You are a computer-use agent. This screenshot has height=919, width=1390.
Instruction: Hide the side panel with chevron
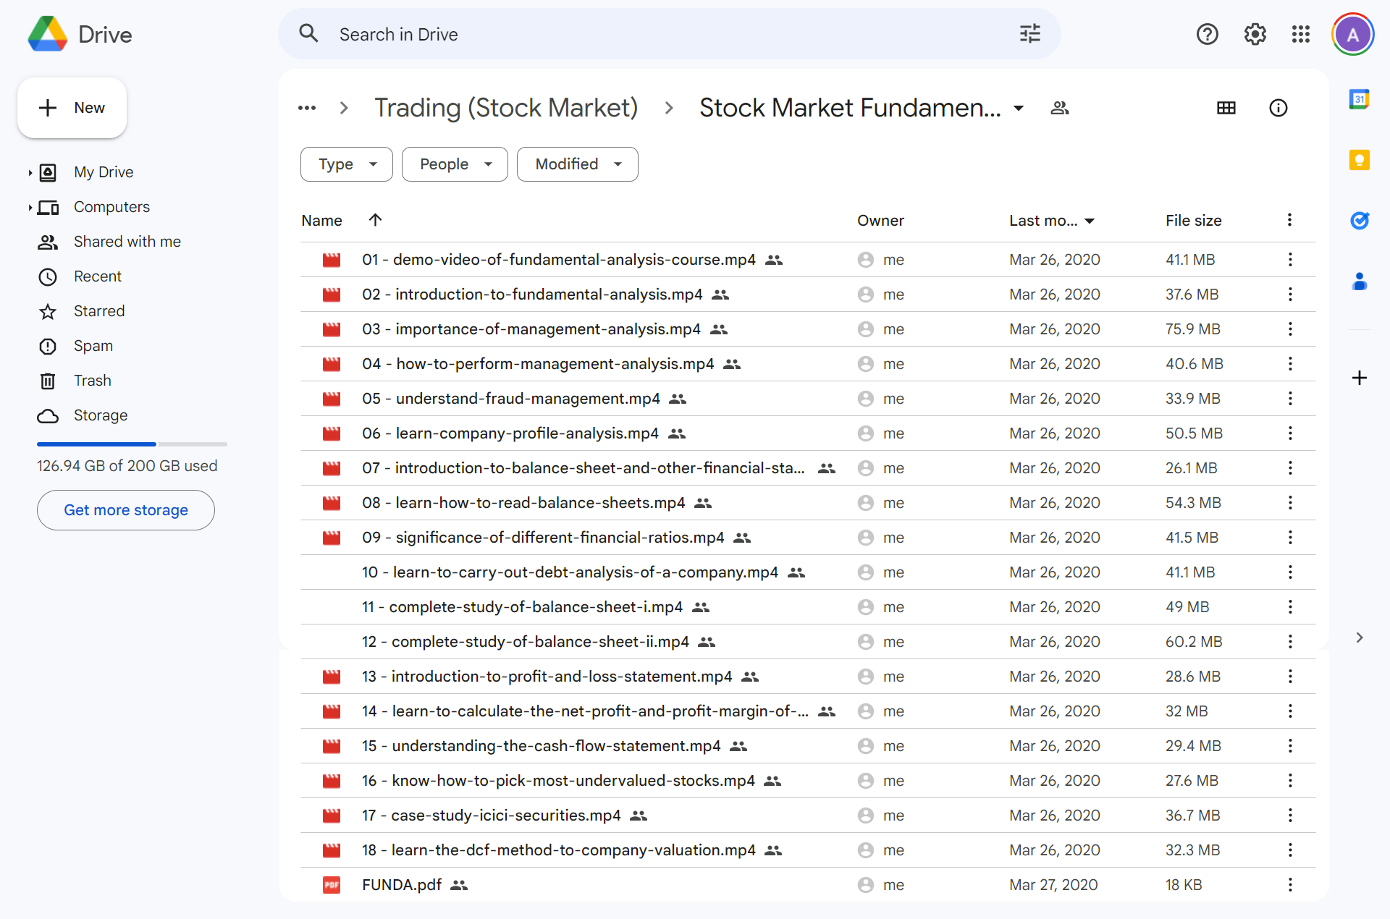point(1359,638)
